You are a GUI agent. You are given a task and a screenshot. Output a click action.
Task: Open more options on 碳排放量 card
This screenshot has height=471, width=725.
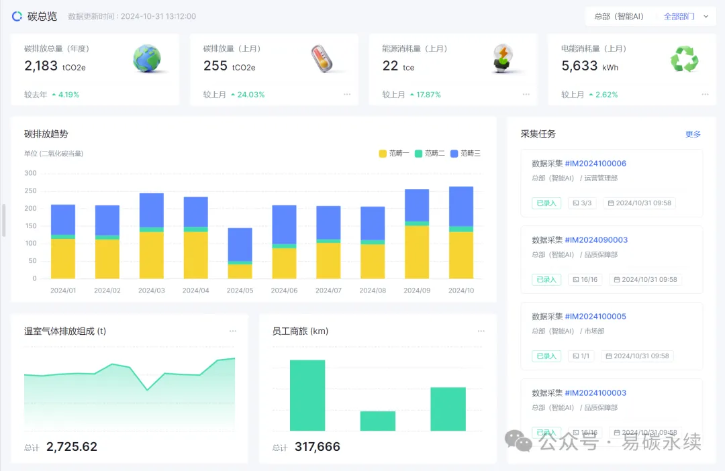[x=347, y=95]
